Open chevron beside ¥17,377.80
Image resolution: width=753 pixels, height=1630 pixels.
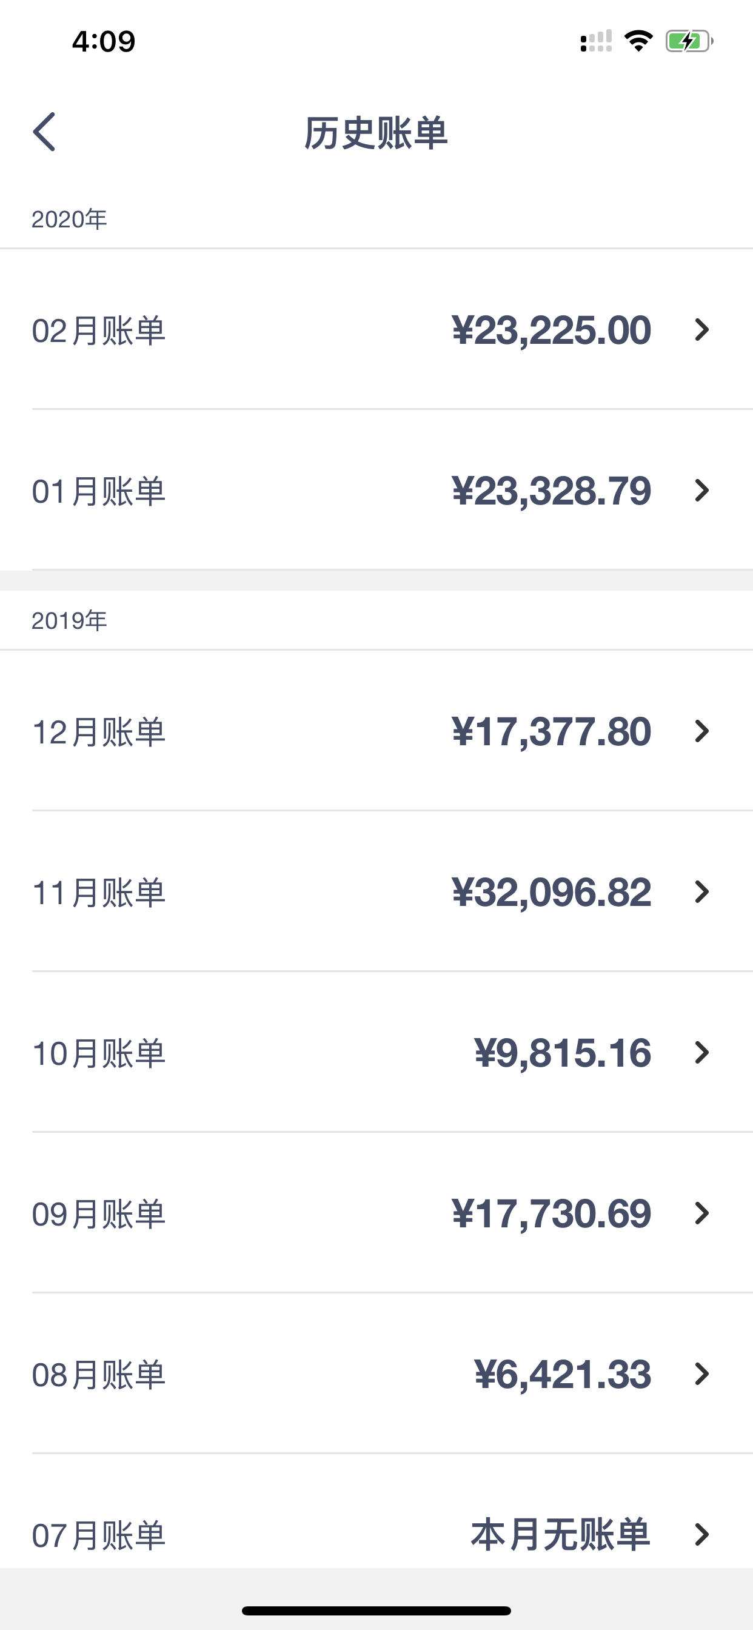pos(701,731)
